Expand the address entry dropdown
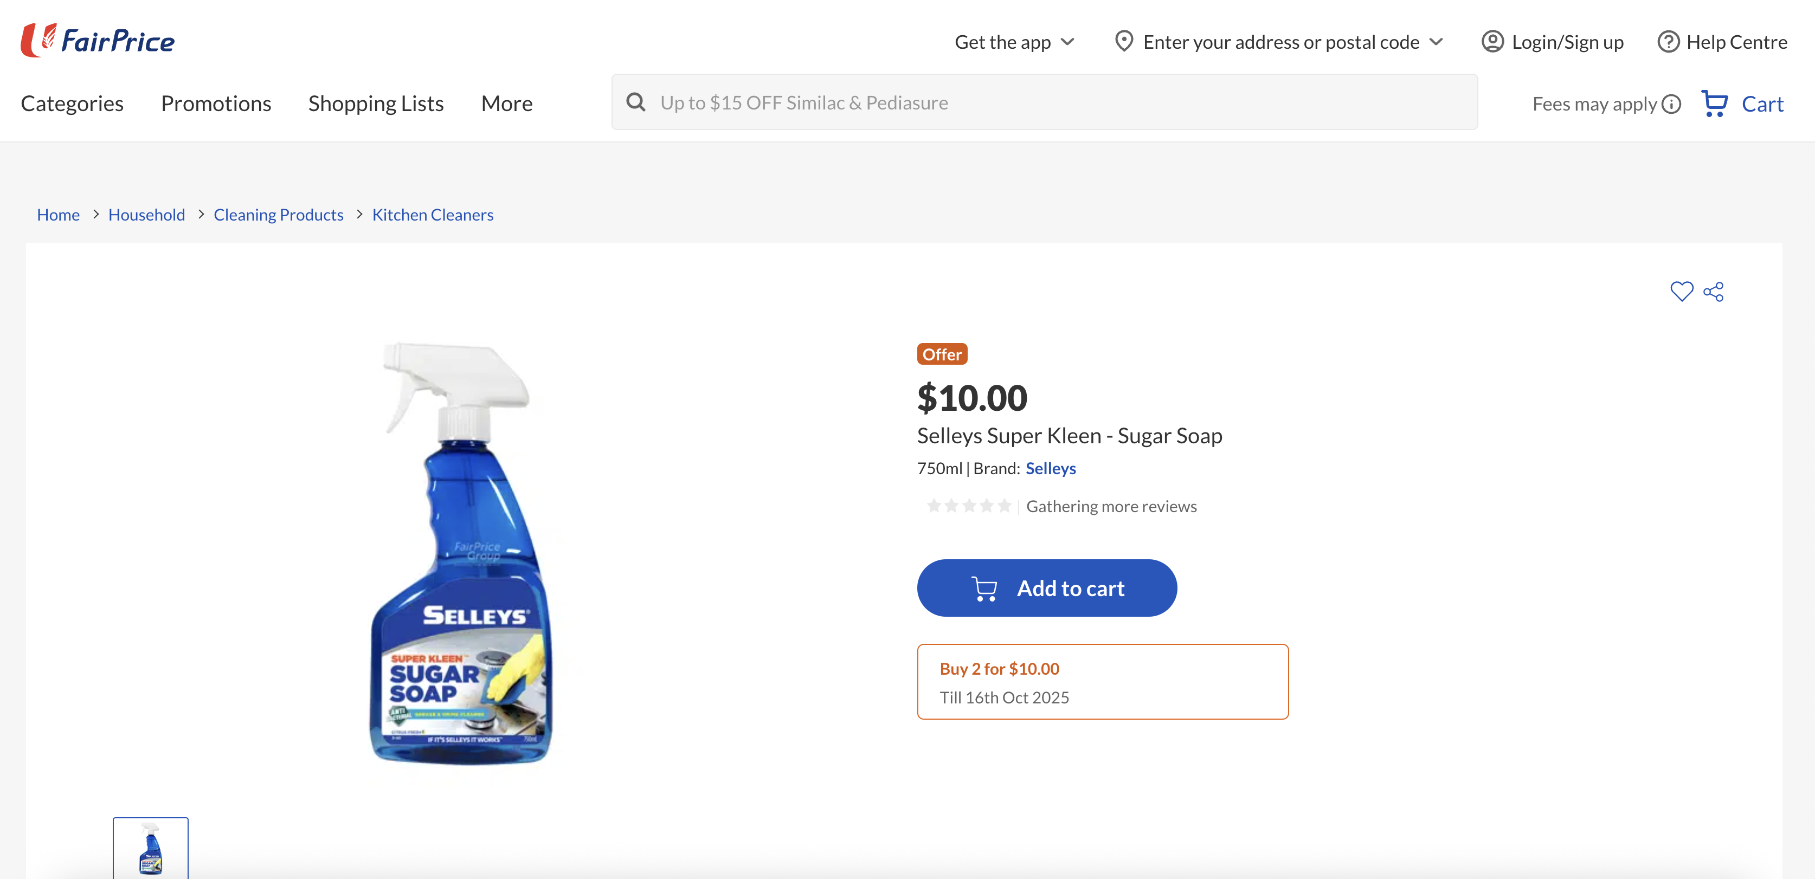 pyautogui.click(x=1436, y=42)
